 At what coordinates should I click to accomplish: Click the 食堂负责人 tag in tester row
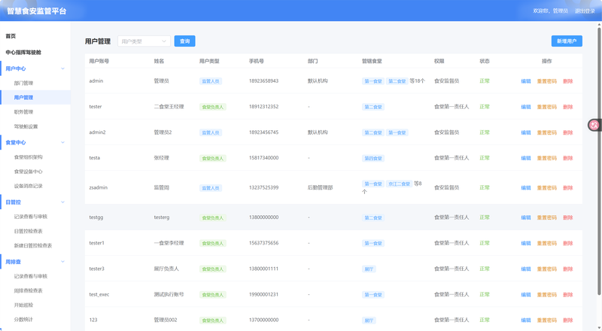click(x=213, y=107)
